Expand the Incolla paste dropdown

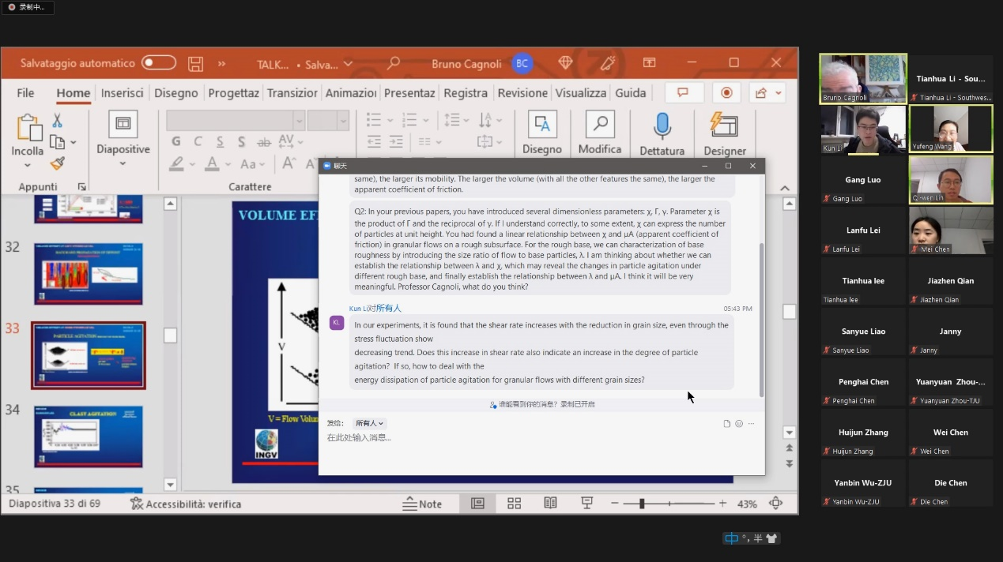[28, 165]
